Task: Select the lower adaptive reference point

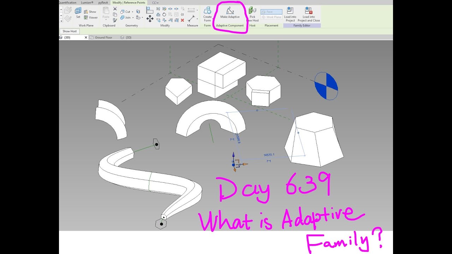Action: click(161, 224)
